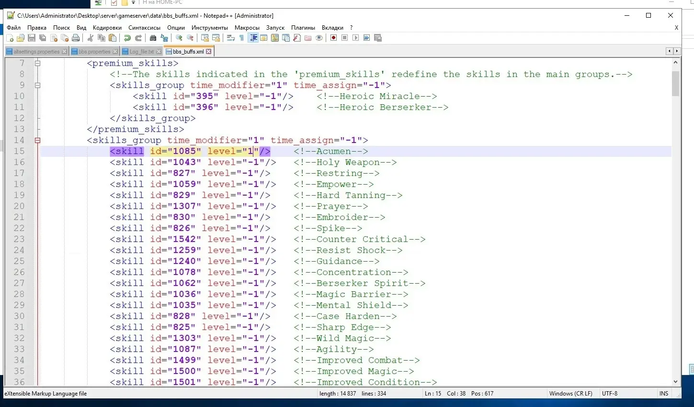Screen dimensions: 694x407
Task: Click the New file toolbar icon
Action: [x=10, y=38]
